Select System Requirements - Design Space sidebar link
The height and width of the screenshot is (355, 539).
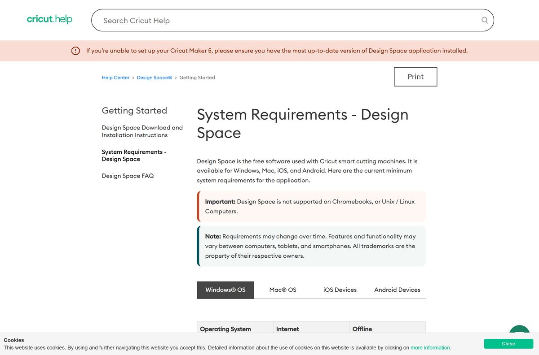134,156
